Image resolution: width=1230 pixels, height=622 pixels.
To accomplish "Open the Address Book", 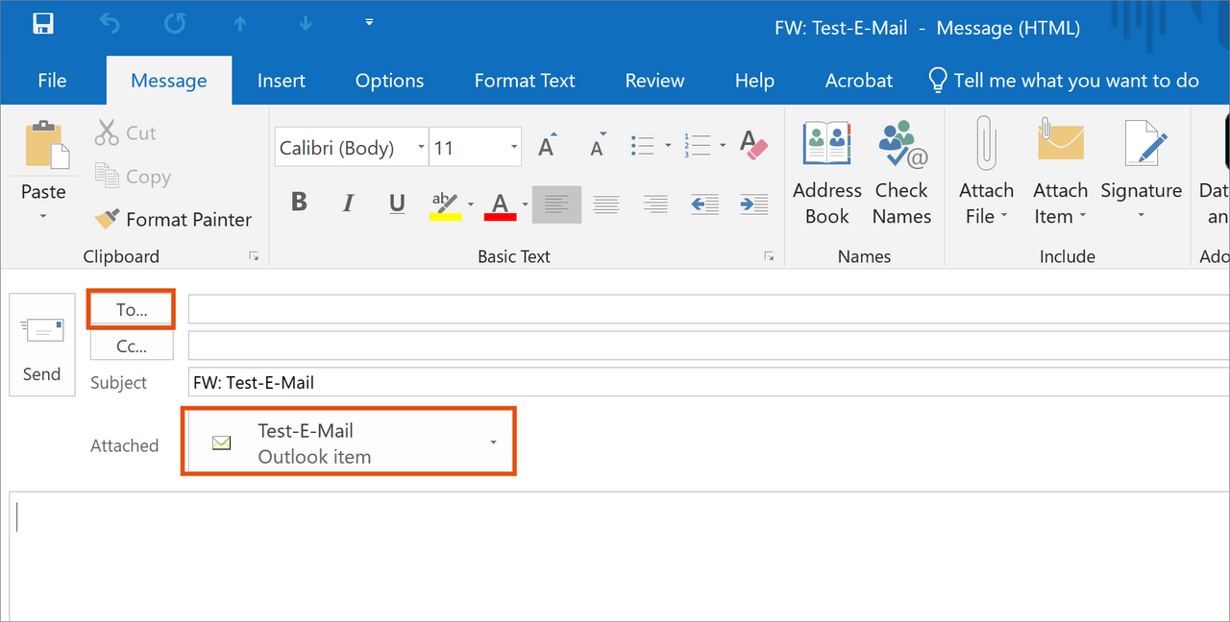I will pos(826,173).
